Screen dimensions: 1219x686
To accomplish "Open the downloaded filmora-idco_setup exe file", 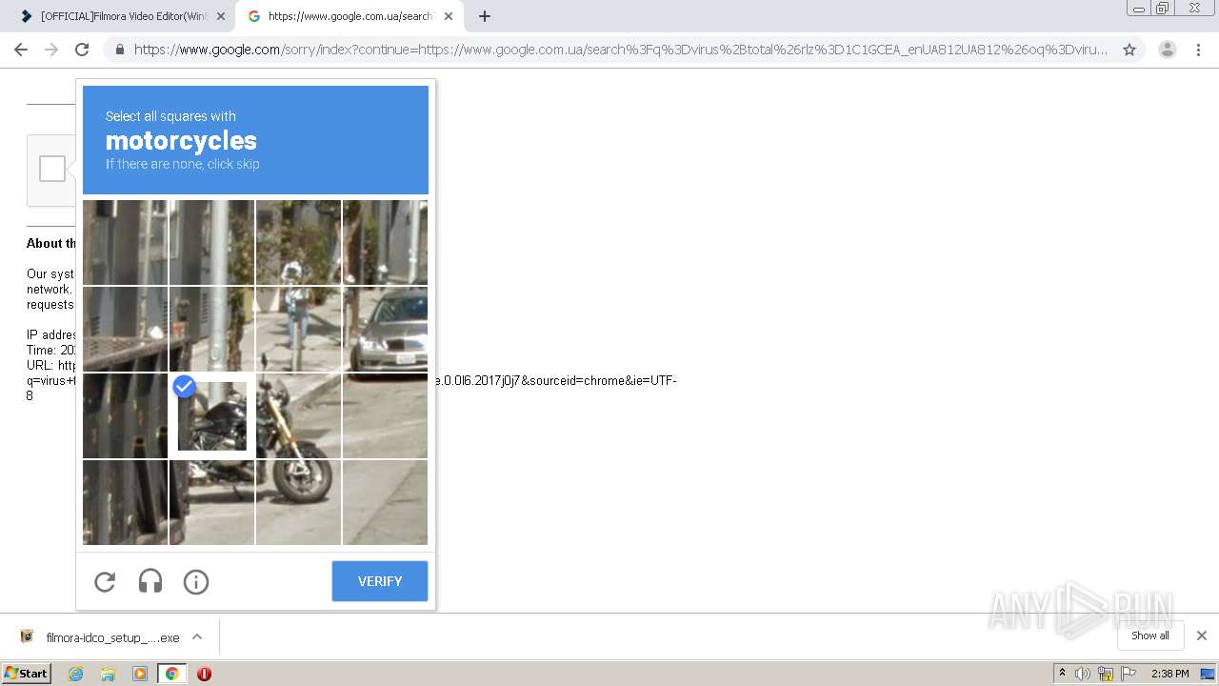I will click(100, 637).
